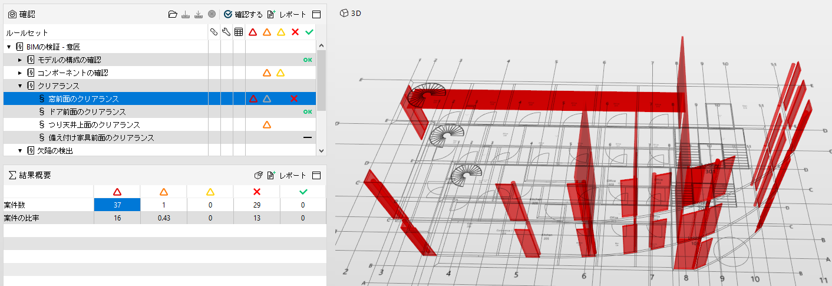Click the red triangle severity header
This screenshot has width=832, height=286.
pyautogui.click(x=253, y=32)
